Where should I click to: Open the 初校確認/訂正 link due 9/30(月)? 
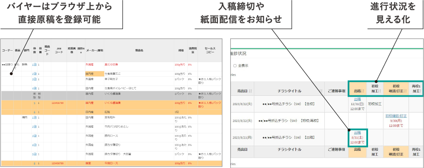click(x=396, y=116)
